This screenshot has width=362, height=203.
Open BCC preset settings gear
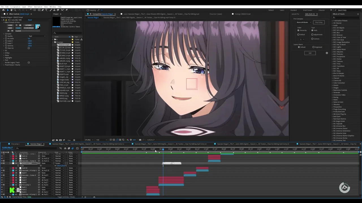[x=20, y=25]
